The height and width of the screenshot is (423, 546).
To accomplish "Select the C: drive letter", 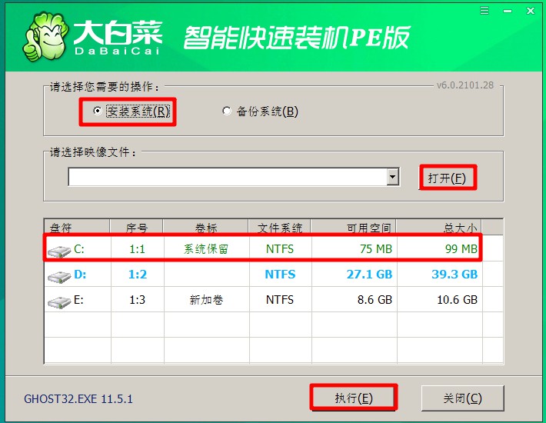I will click(x=79, y=249).
